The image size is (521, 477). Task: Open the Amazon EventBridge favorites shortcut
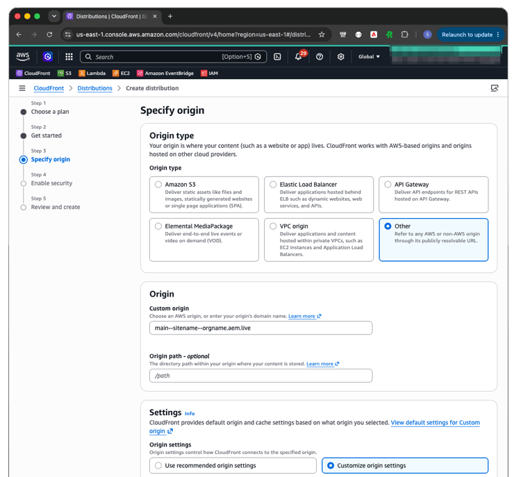(165, 73)
